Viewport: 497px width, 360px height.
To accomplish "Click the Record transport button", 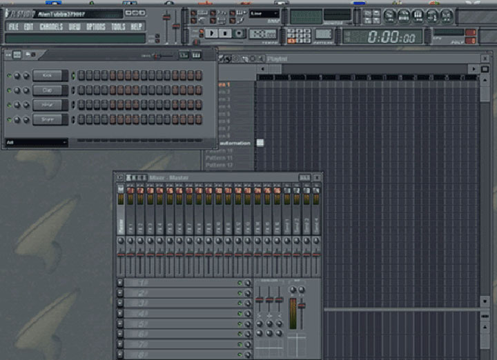I will 240,33.
